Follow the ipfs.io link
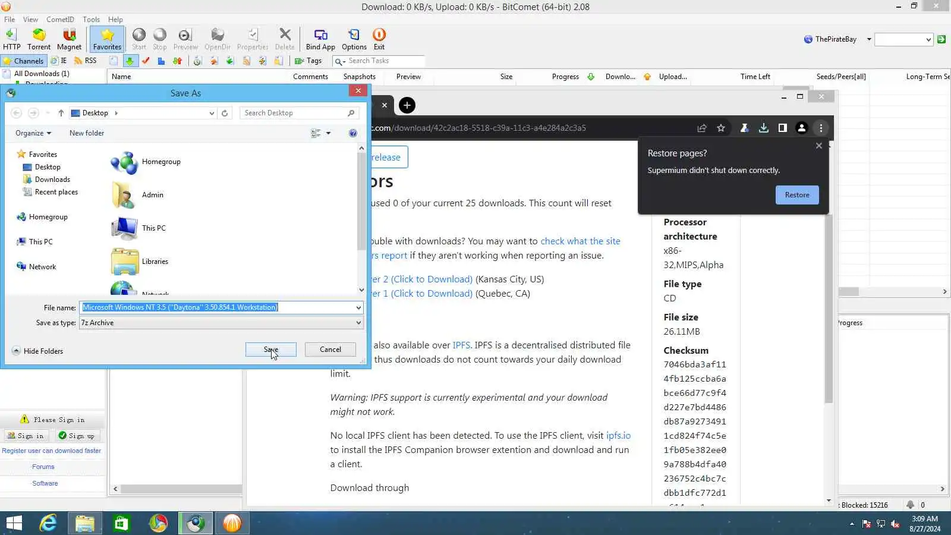Screen dimensions: 951x535 pos(618,436)
